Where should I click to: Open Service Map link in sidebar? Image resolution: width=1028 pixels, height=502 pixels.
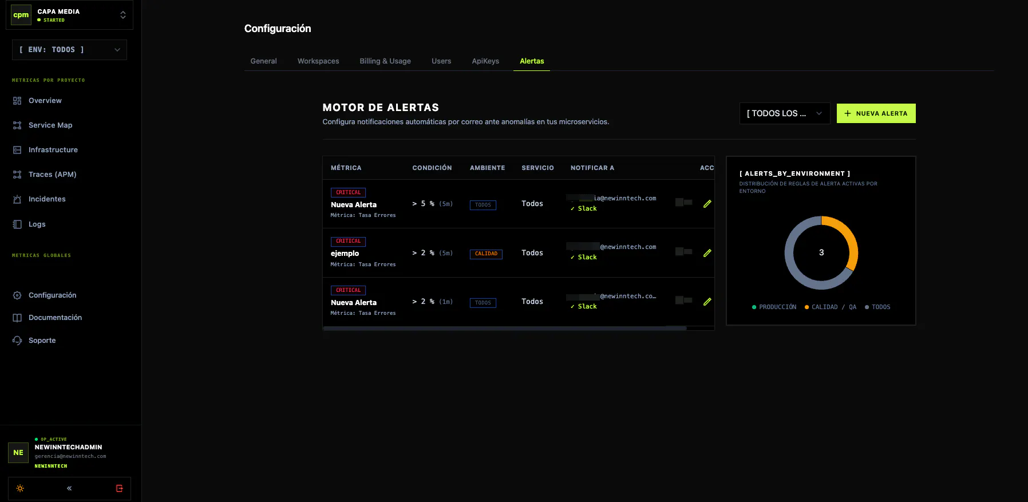[x=50, y=125]
